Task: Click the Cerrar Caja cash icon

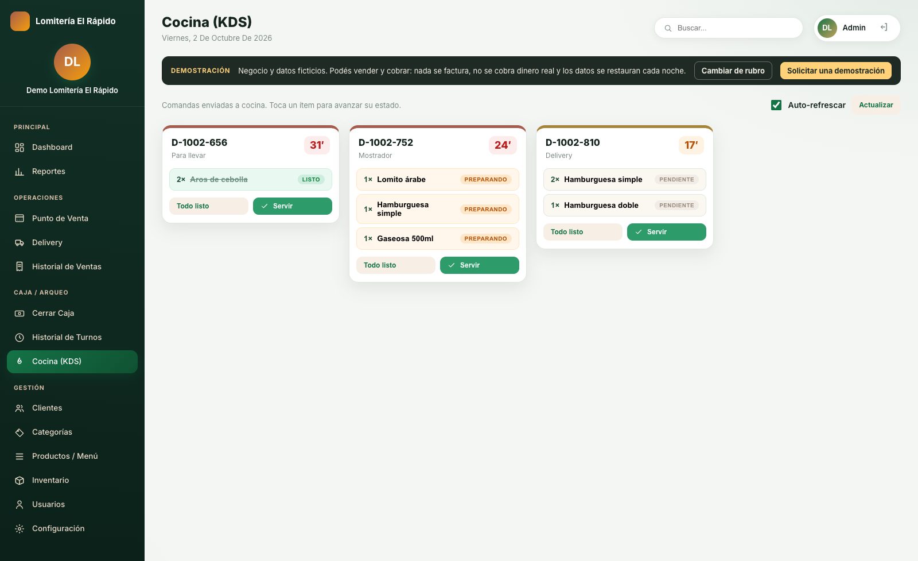Action: pos(20,314)
